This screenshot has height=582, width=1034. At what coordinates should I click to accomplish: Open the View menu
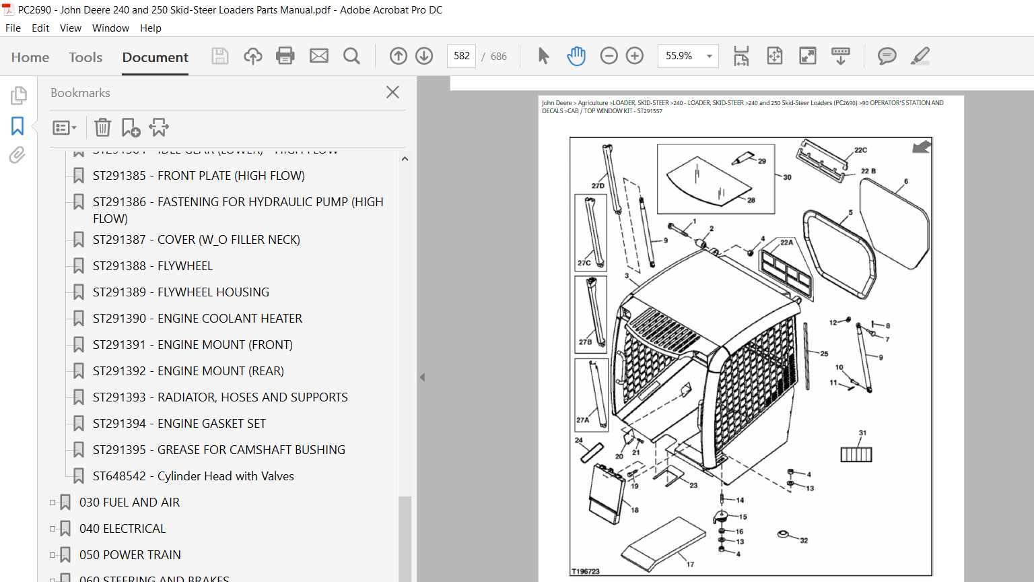71,28
